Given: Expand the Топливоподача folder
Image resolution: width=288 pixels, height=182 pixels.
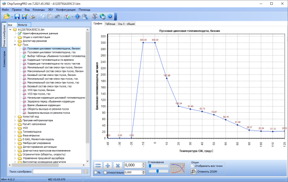Looking at the screenshot, I should tap(15, 132).
